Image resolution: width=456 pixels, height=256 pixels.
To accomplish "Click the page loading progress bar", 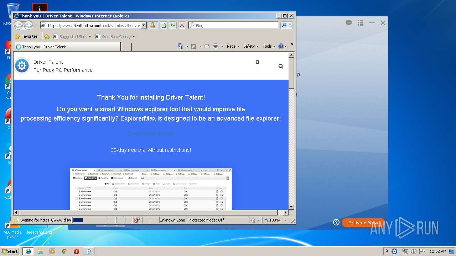I will pyautogui.click(x=89, y=220).
